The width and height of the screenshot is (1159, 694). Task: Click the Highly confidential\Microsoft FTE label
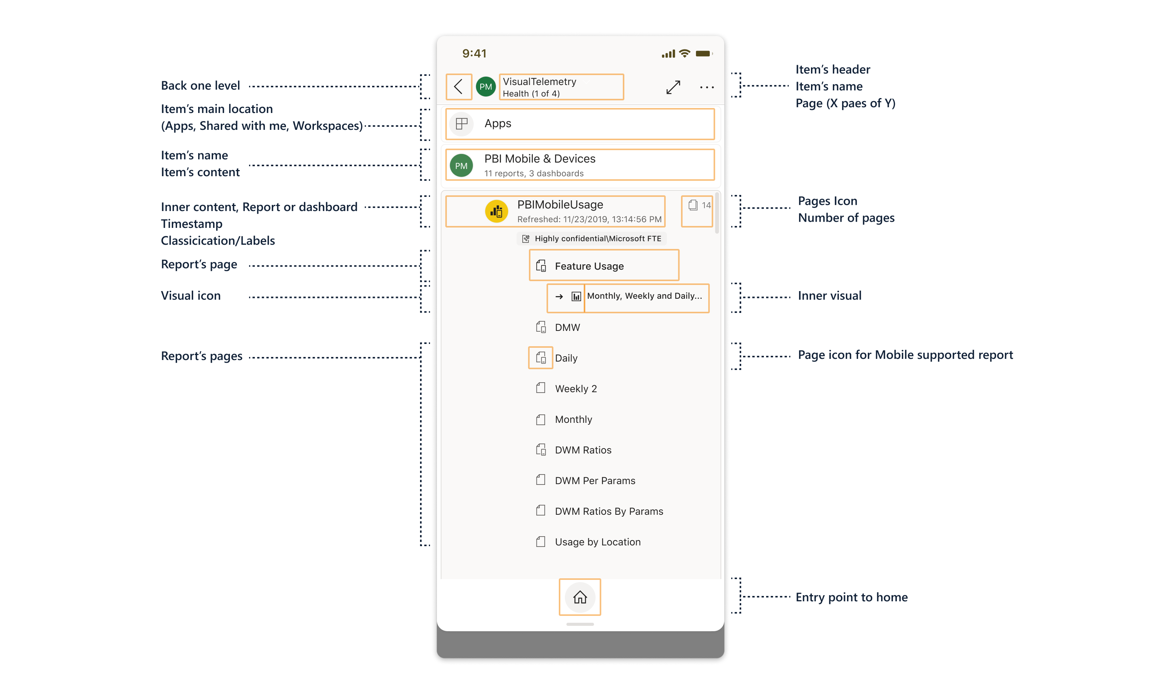592,239
